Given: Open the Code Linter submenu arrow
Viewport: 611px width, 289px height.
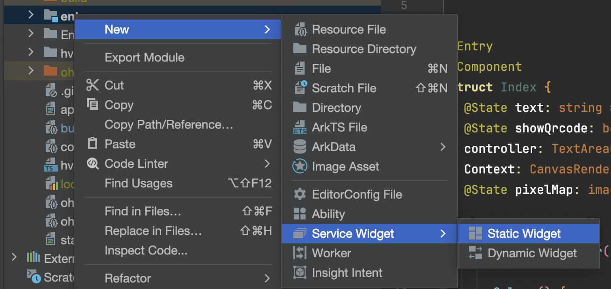Looking at the screenshot, I should coord(267,164).
